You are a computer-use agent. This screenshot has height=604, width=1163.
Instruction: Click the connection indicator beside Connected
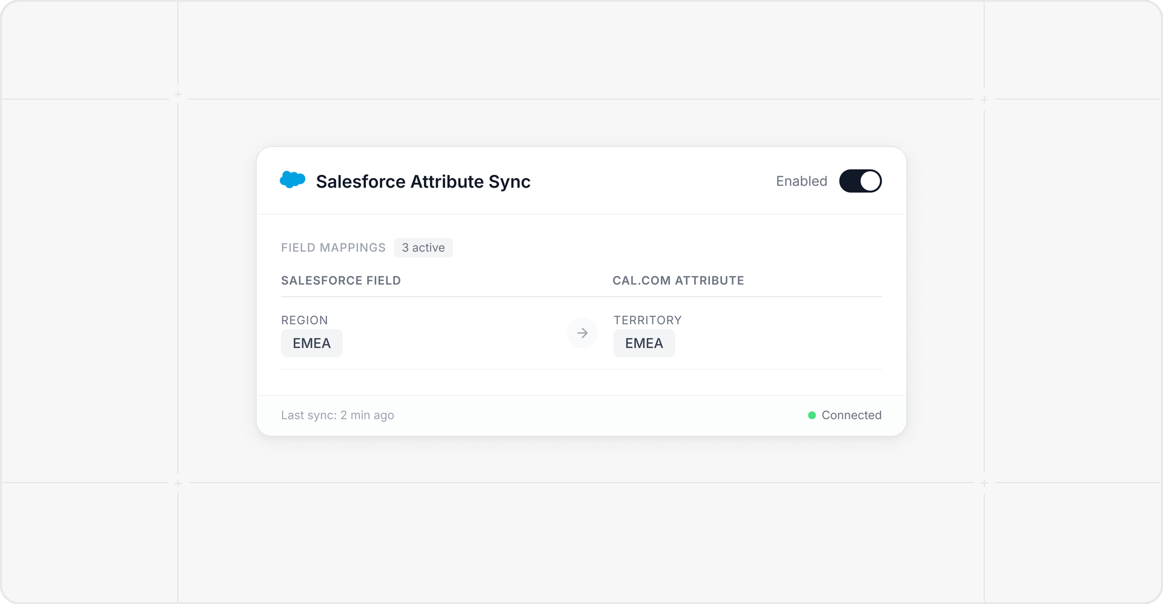(812, 415)
